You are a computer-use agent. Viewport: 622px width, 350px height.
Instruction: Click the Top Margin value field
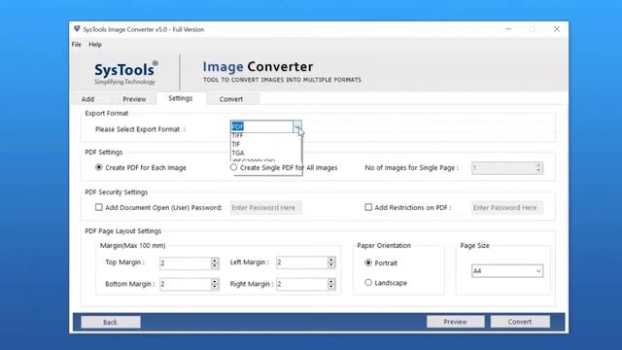click(x=185, y=262)
